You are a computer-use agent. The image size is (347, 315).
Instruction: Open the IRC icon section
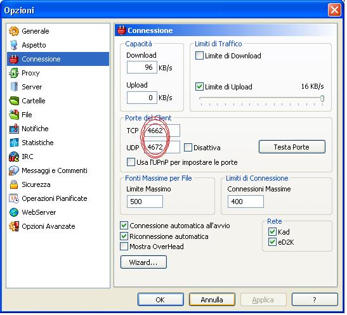click(x=14, y=157)
